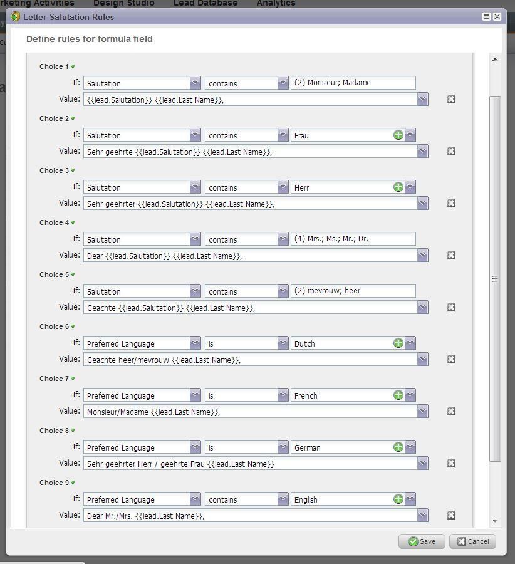
Task: Switch to the Analytics tab
Action: (276, 3)
